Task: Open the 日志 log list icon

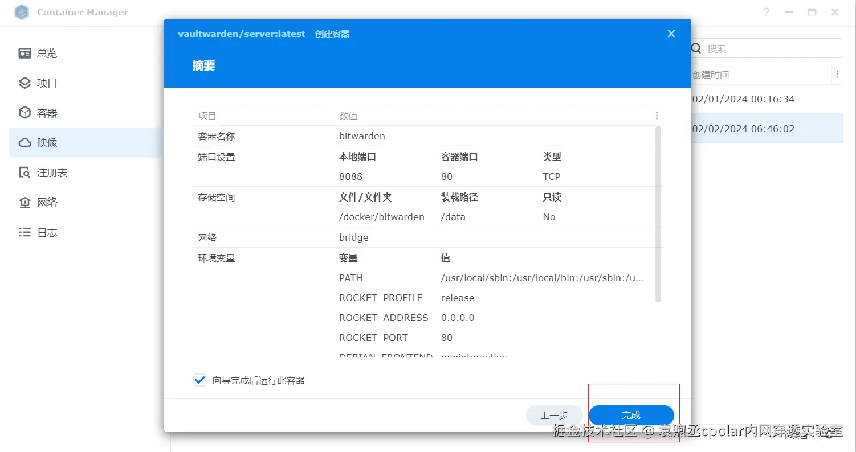Action: point(25,232)
